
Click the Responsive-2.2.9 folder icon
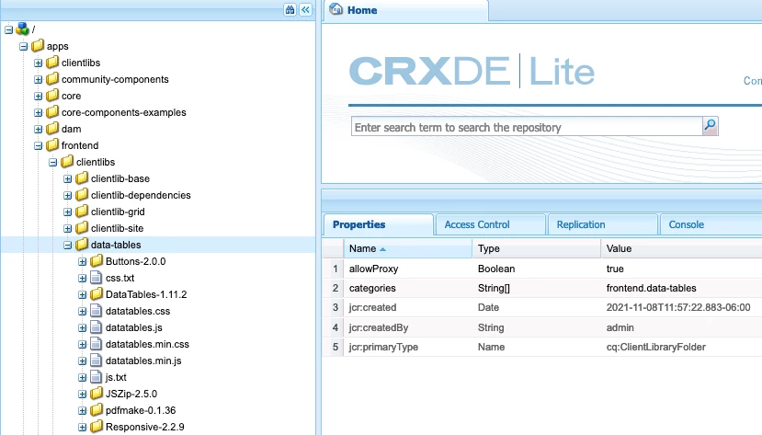[x=97, y=426]
